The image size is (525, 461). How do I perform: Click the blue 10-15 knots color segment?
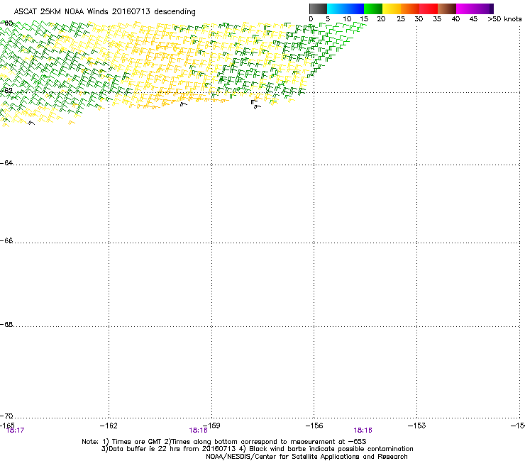pyautogui.click(x=355, y=9)
